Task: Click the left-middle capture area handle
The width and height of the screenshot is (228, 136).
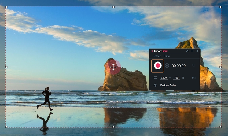Action: [x=6, y=67]
